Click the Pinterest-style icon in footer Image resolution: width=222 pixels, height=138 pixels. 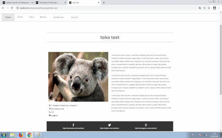tap(146, 125)
